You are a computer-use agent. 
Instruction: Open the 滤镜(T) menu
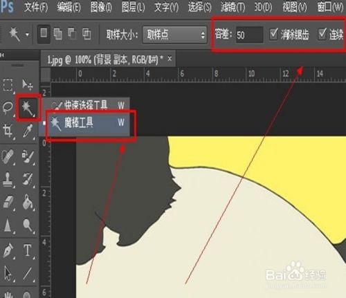[x=233, y=8]
